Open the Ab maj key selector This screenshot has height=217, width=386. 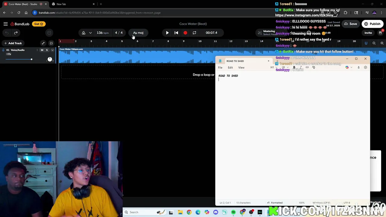coord(138,33)
